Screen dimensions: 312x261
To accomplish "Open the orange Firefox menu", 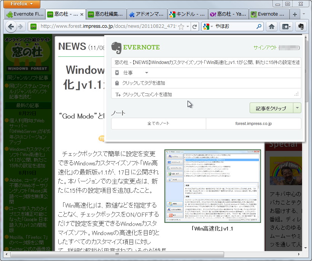I will [16, 4].
